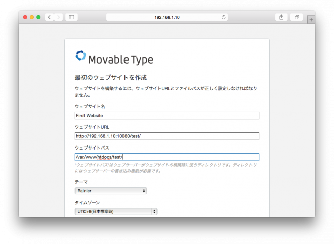Open a new tab with plus button
The image size is (334, 244).
tap(311, 19)
